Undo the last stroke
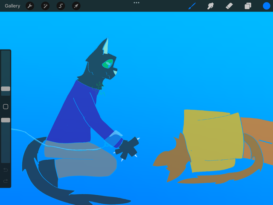The width and height of the screenshot is (273, 205). point(6,170)
